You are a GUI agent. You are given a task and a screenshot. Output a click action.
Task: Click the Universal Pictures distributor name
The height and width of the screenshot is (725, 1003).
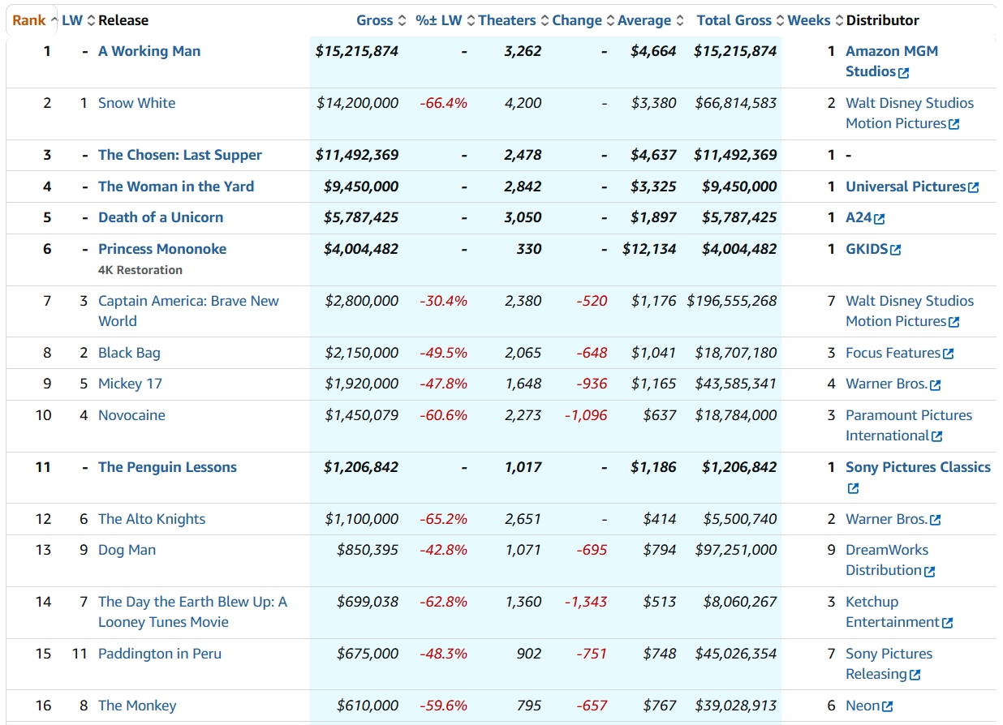(x=906, y=187)
